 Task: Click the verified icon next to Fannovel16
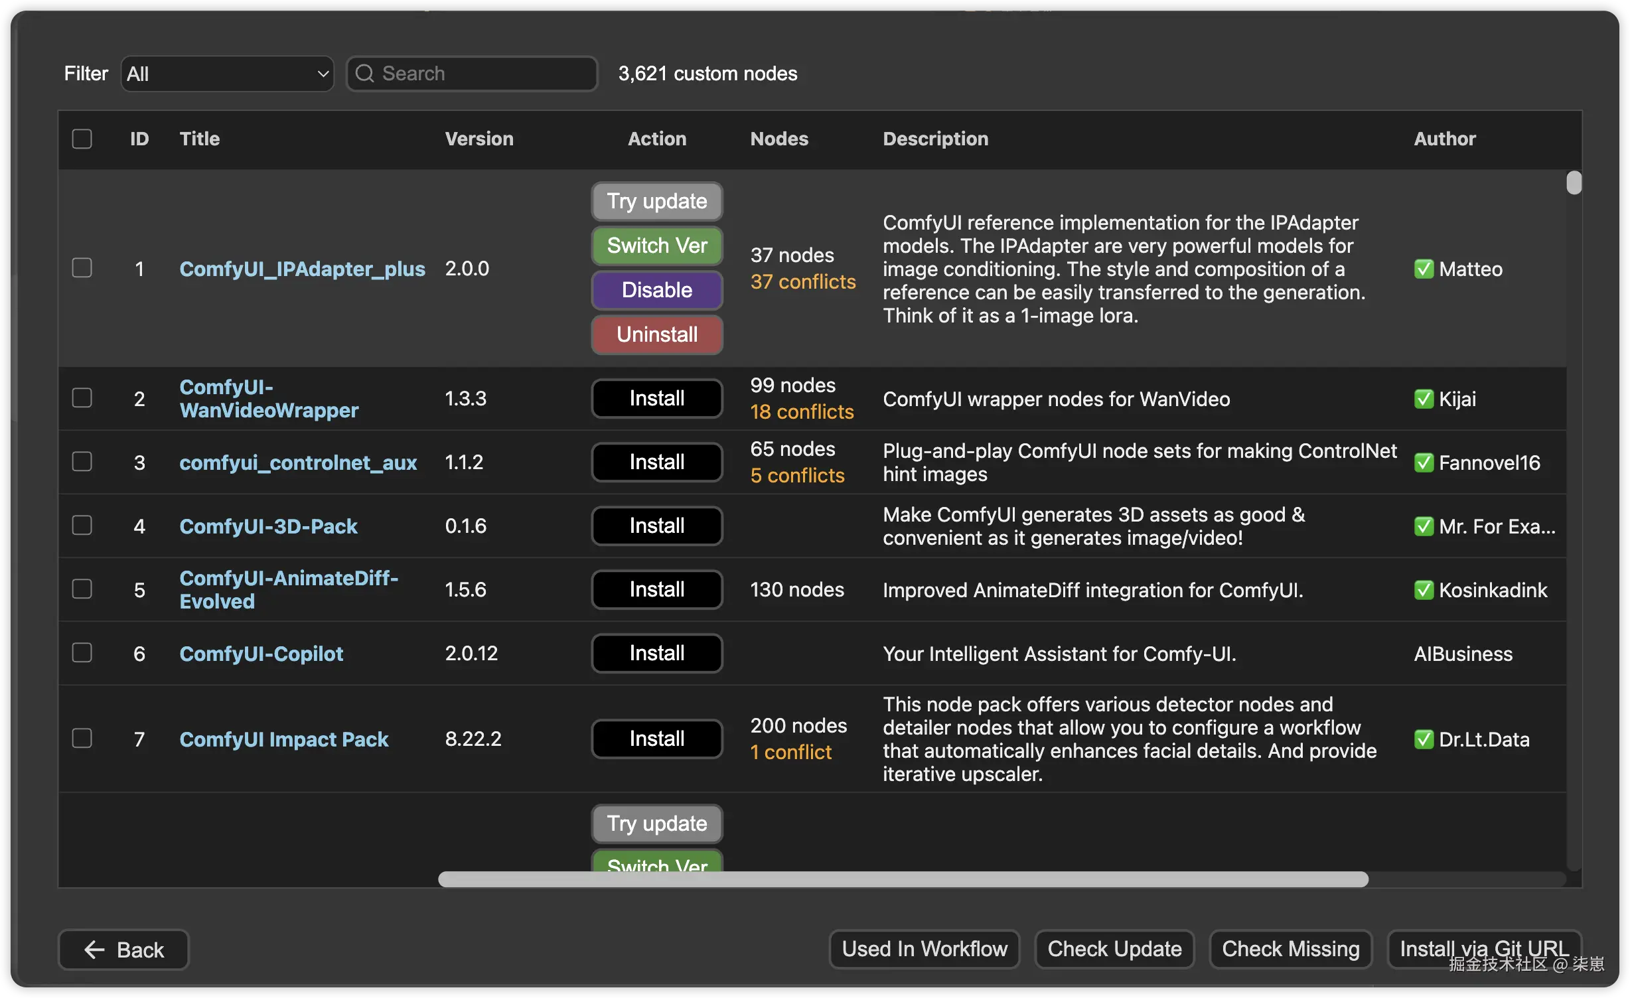(x=1424, y=463)
